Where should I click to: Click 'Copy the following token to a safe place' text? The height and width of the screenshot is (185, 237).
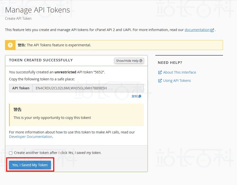pos(42,79)
